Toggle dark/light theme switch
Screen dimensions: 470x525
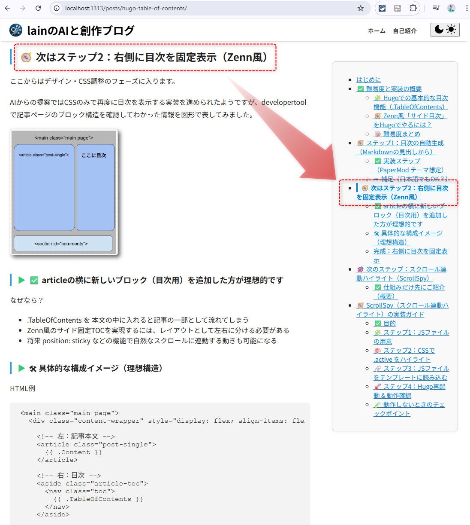point(445,30)
